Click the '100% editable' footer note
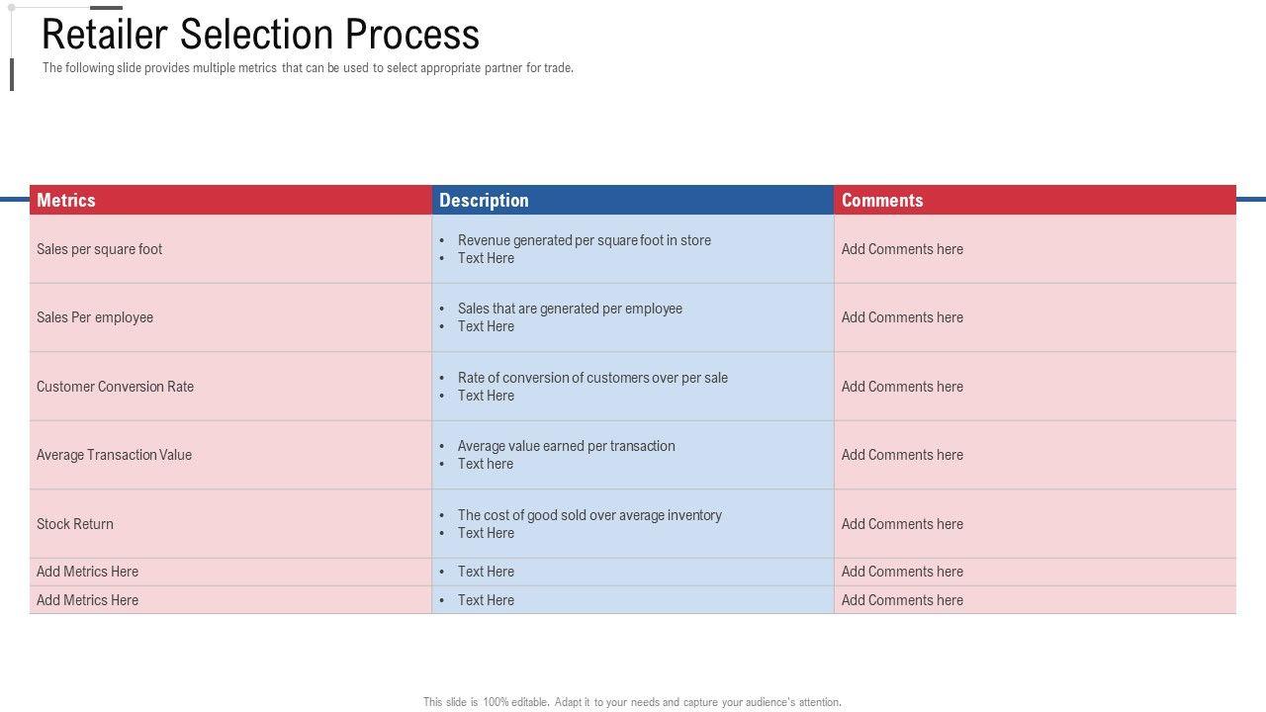1266x712 pixels. coord(632,702)
